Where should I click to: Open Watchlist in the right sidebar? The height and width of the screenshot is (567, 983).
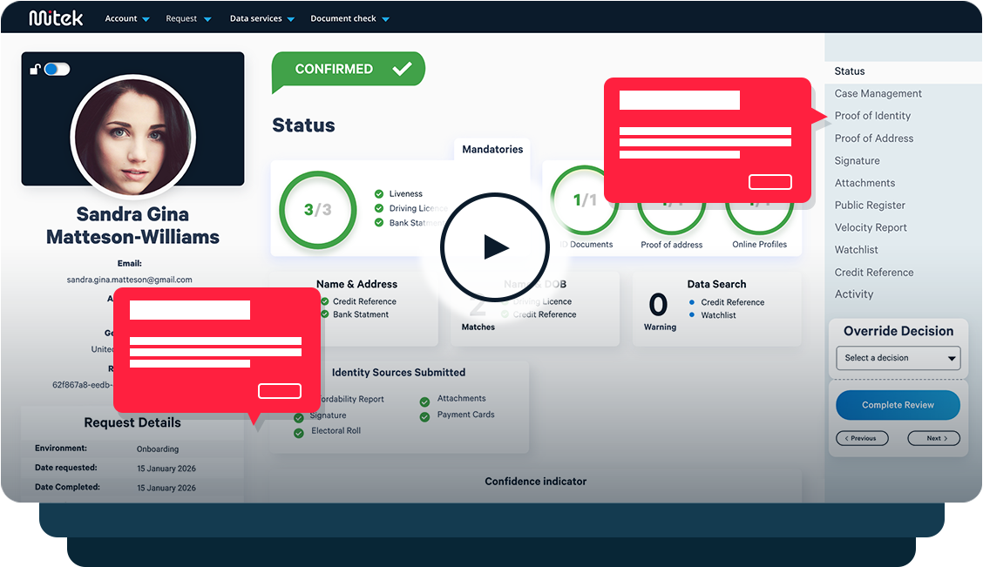tap(856, 250)
